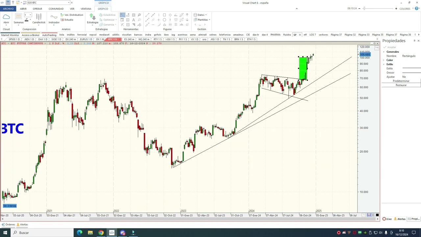The width and height of the screenshot is (421, 237).
Task: Switch to the OPERAR ribbon tab
Action: coord(37,9)
